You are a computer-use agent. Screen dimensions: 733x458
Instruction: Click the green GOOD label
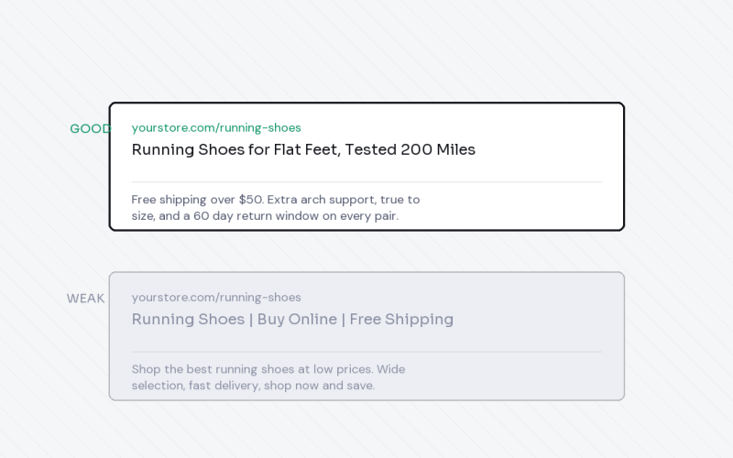(90, 128)
